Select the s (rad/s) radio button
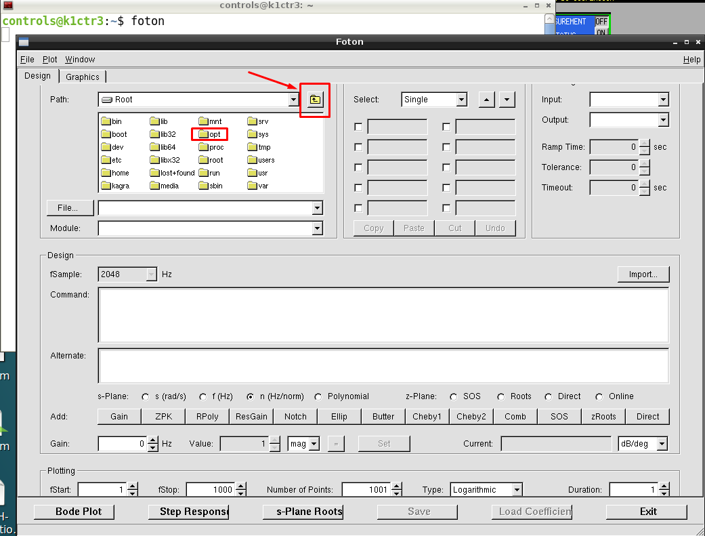This screenshot has width=705, height=536. click(145, 396)
